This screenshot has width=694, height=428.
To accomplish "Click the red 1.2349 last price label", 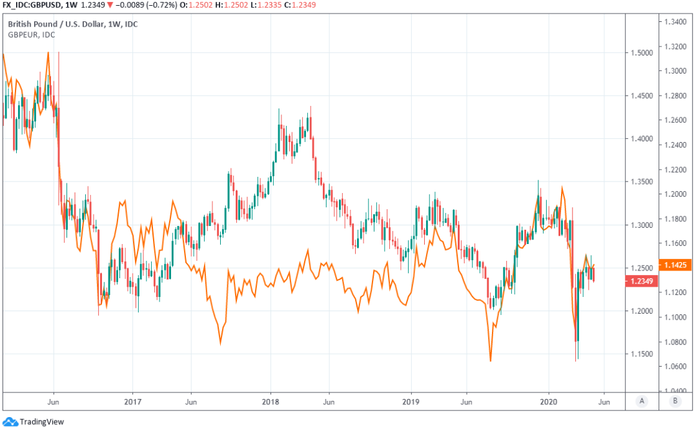I will coord(641,281).
